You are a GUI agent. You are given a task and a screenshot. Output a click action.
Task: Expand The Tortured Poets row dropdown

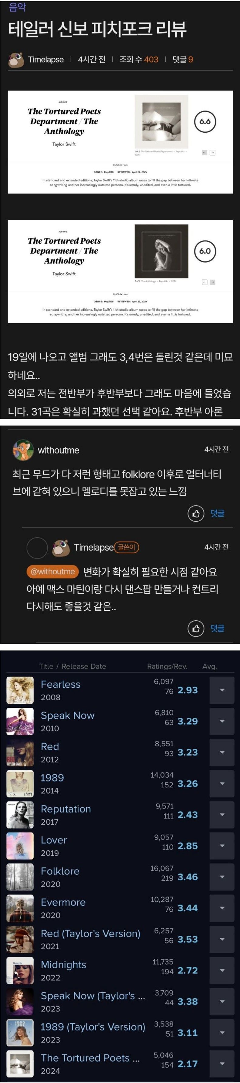222,1063
